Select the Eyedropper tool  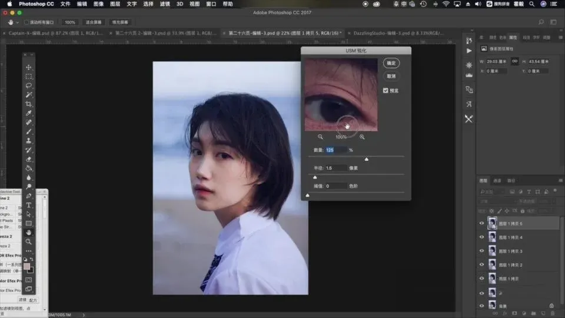pyautogui.click(x=28, y=113)
